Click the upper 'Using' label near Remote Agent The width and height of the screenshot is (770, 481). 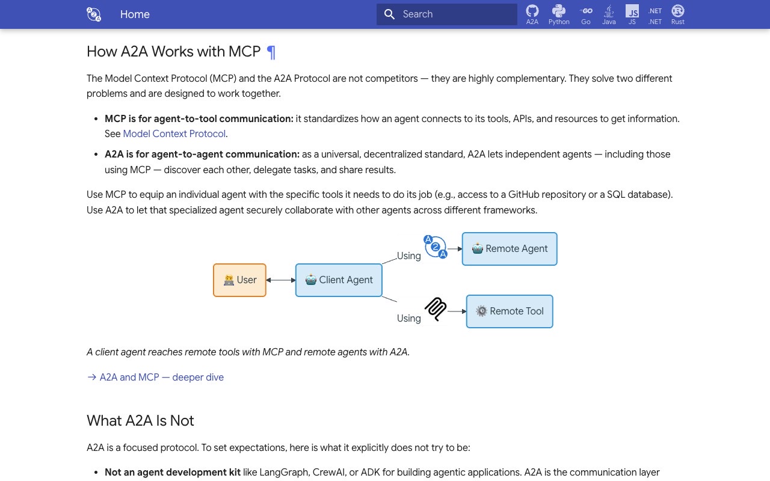pos(409,256)
